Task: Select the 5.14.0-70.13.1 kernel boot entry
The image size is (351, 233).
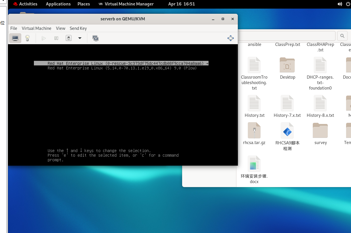Action: tap(122, 68)
